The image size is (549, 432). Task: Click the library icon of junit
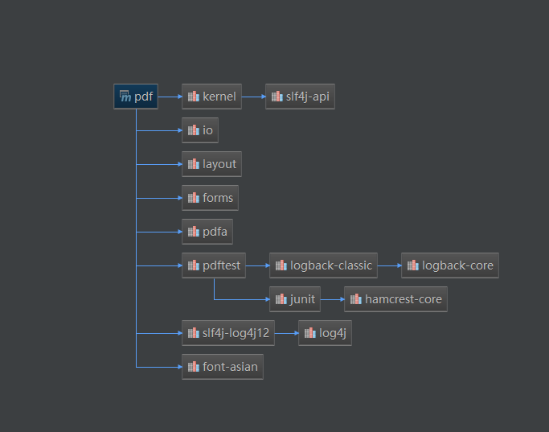(x=281, y=299)
